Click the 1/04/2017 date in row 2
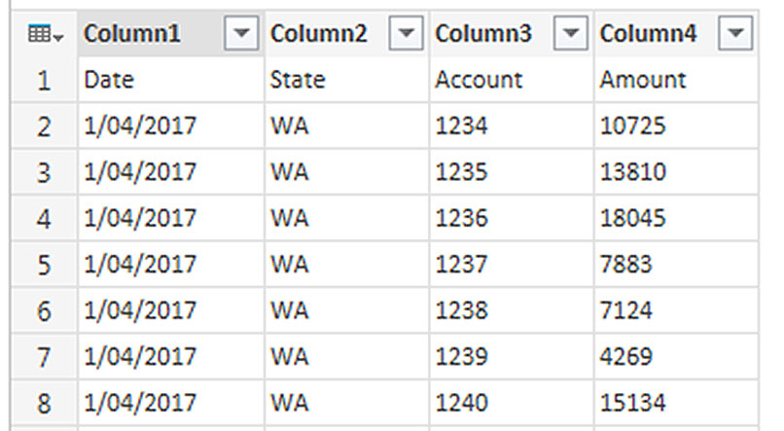 pyautogui.click(x=171, y=126)
